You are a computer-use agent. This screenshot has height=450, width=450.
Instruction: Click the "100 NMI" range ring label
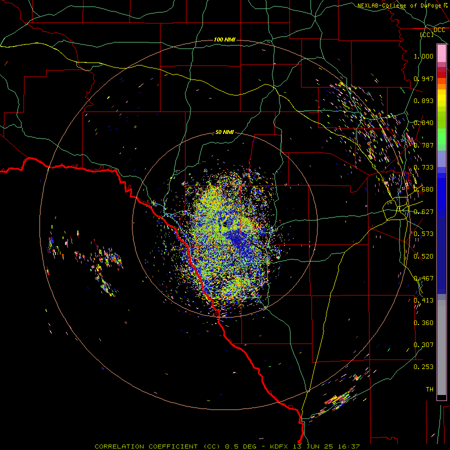tap(224, 39)
